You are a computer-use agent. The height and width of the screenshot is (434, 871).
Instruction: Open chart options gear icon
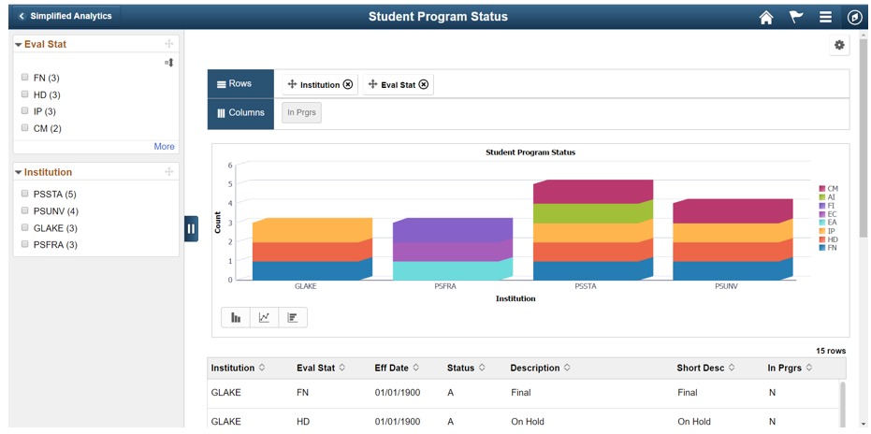[x=838, y=46]
